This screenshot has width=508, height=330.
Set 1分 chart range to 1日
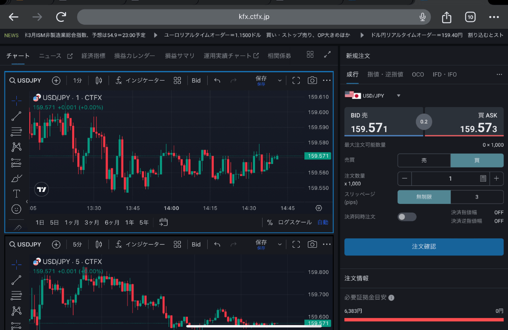[40, 222]
